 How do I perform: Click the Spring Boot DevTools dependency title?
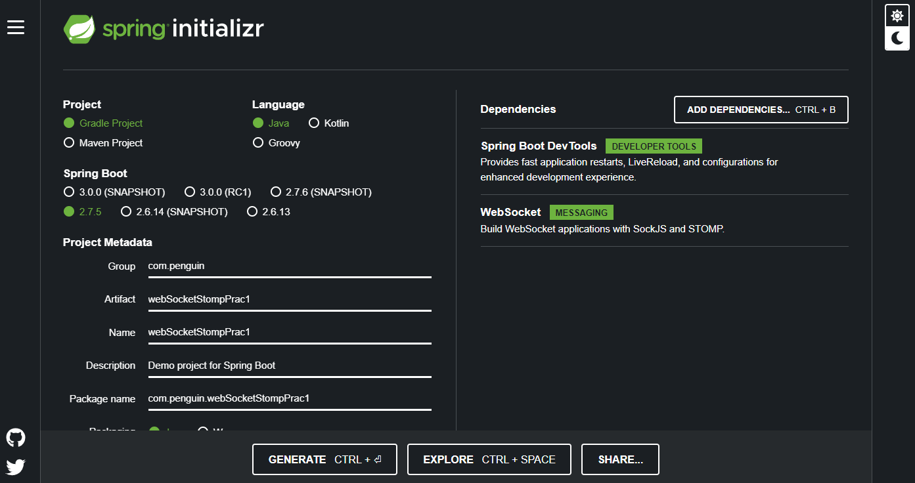(539, 146)
